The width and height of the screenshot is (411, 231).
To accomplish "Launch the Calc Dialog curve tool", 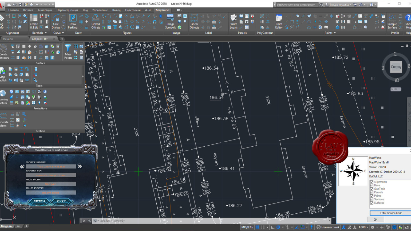I will [x=56, y=21].
